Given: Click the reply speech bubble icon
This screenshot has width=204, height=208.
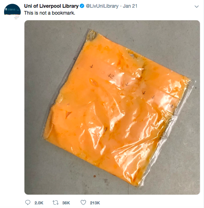Looking at the screenshot, I should pos(28,203).
